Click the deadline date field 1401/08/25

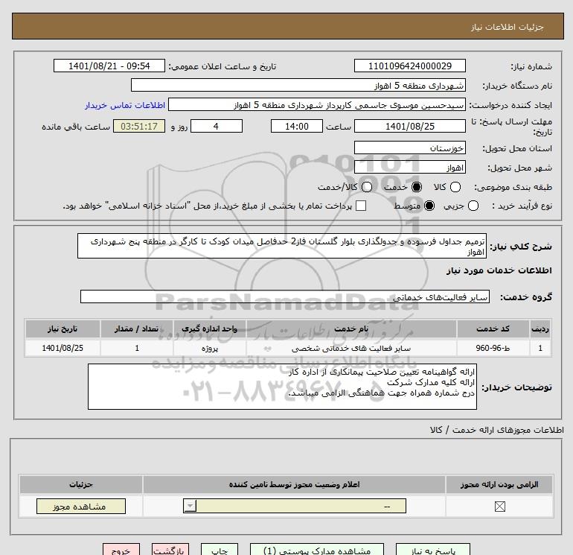409,126
